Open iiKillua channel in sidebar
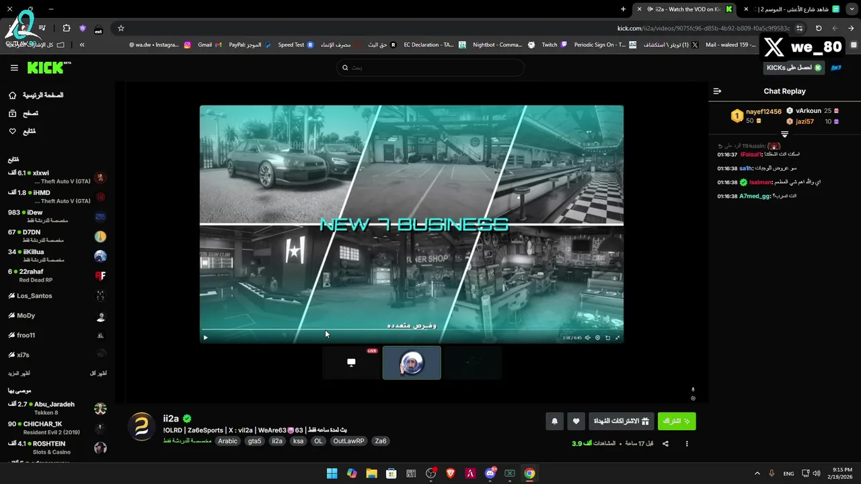Image resolution: width=861 pixels, height=484 pixels. pos(57,256)
